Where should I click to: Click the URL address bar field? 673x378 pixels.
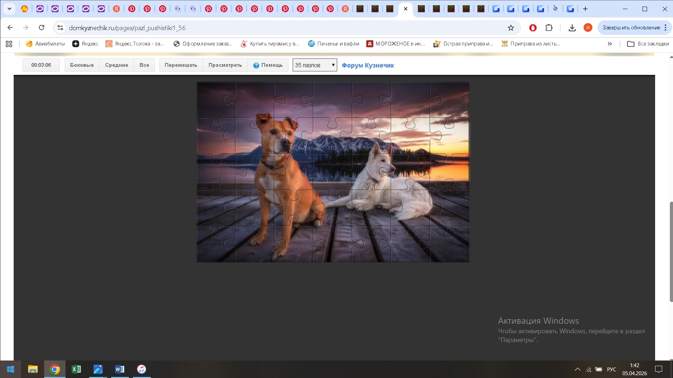click(x=280, y=28)
